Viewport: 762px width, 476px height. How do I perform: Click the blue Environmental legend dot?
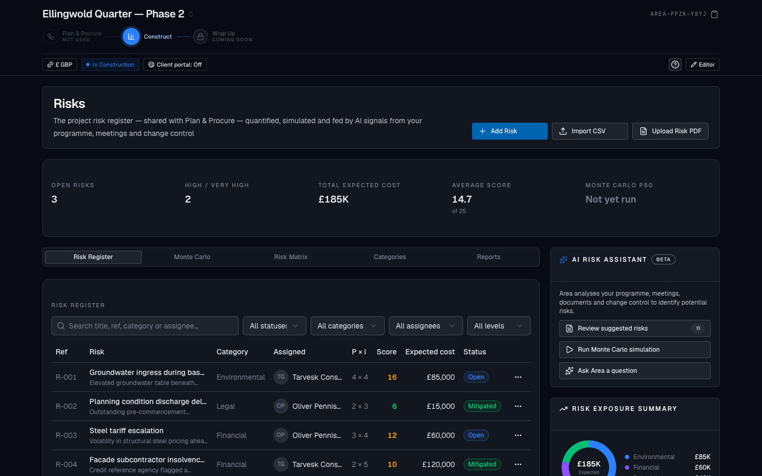(x=627, y=457)
